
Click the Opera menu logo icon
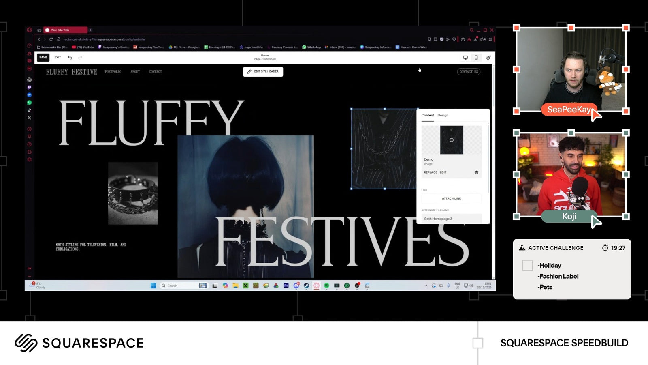coord(29,30)
